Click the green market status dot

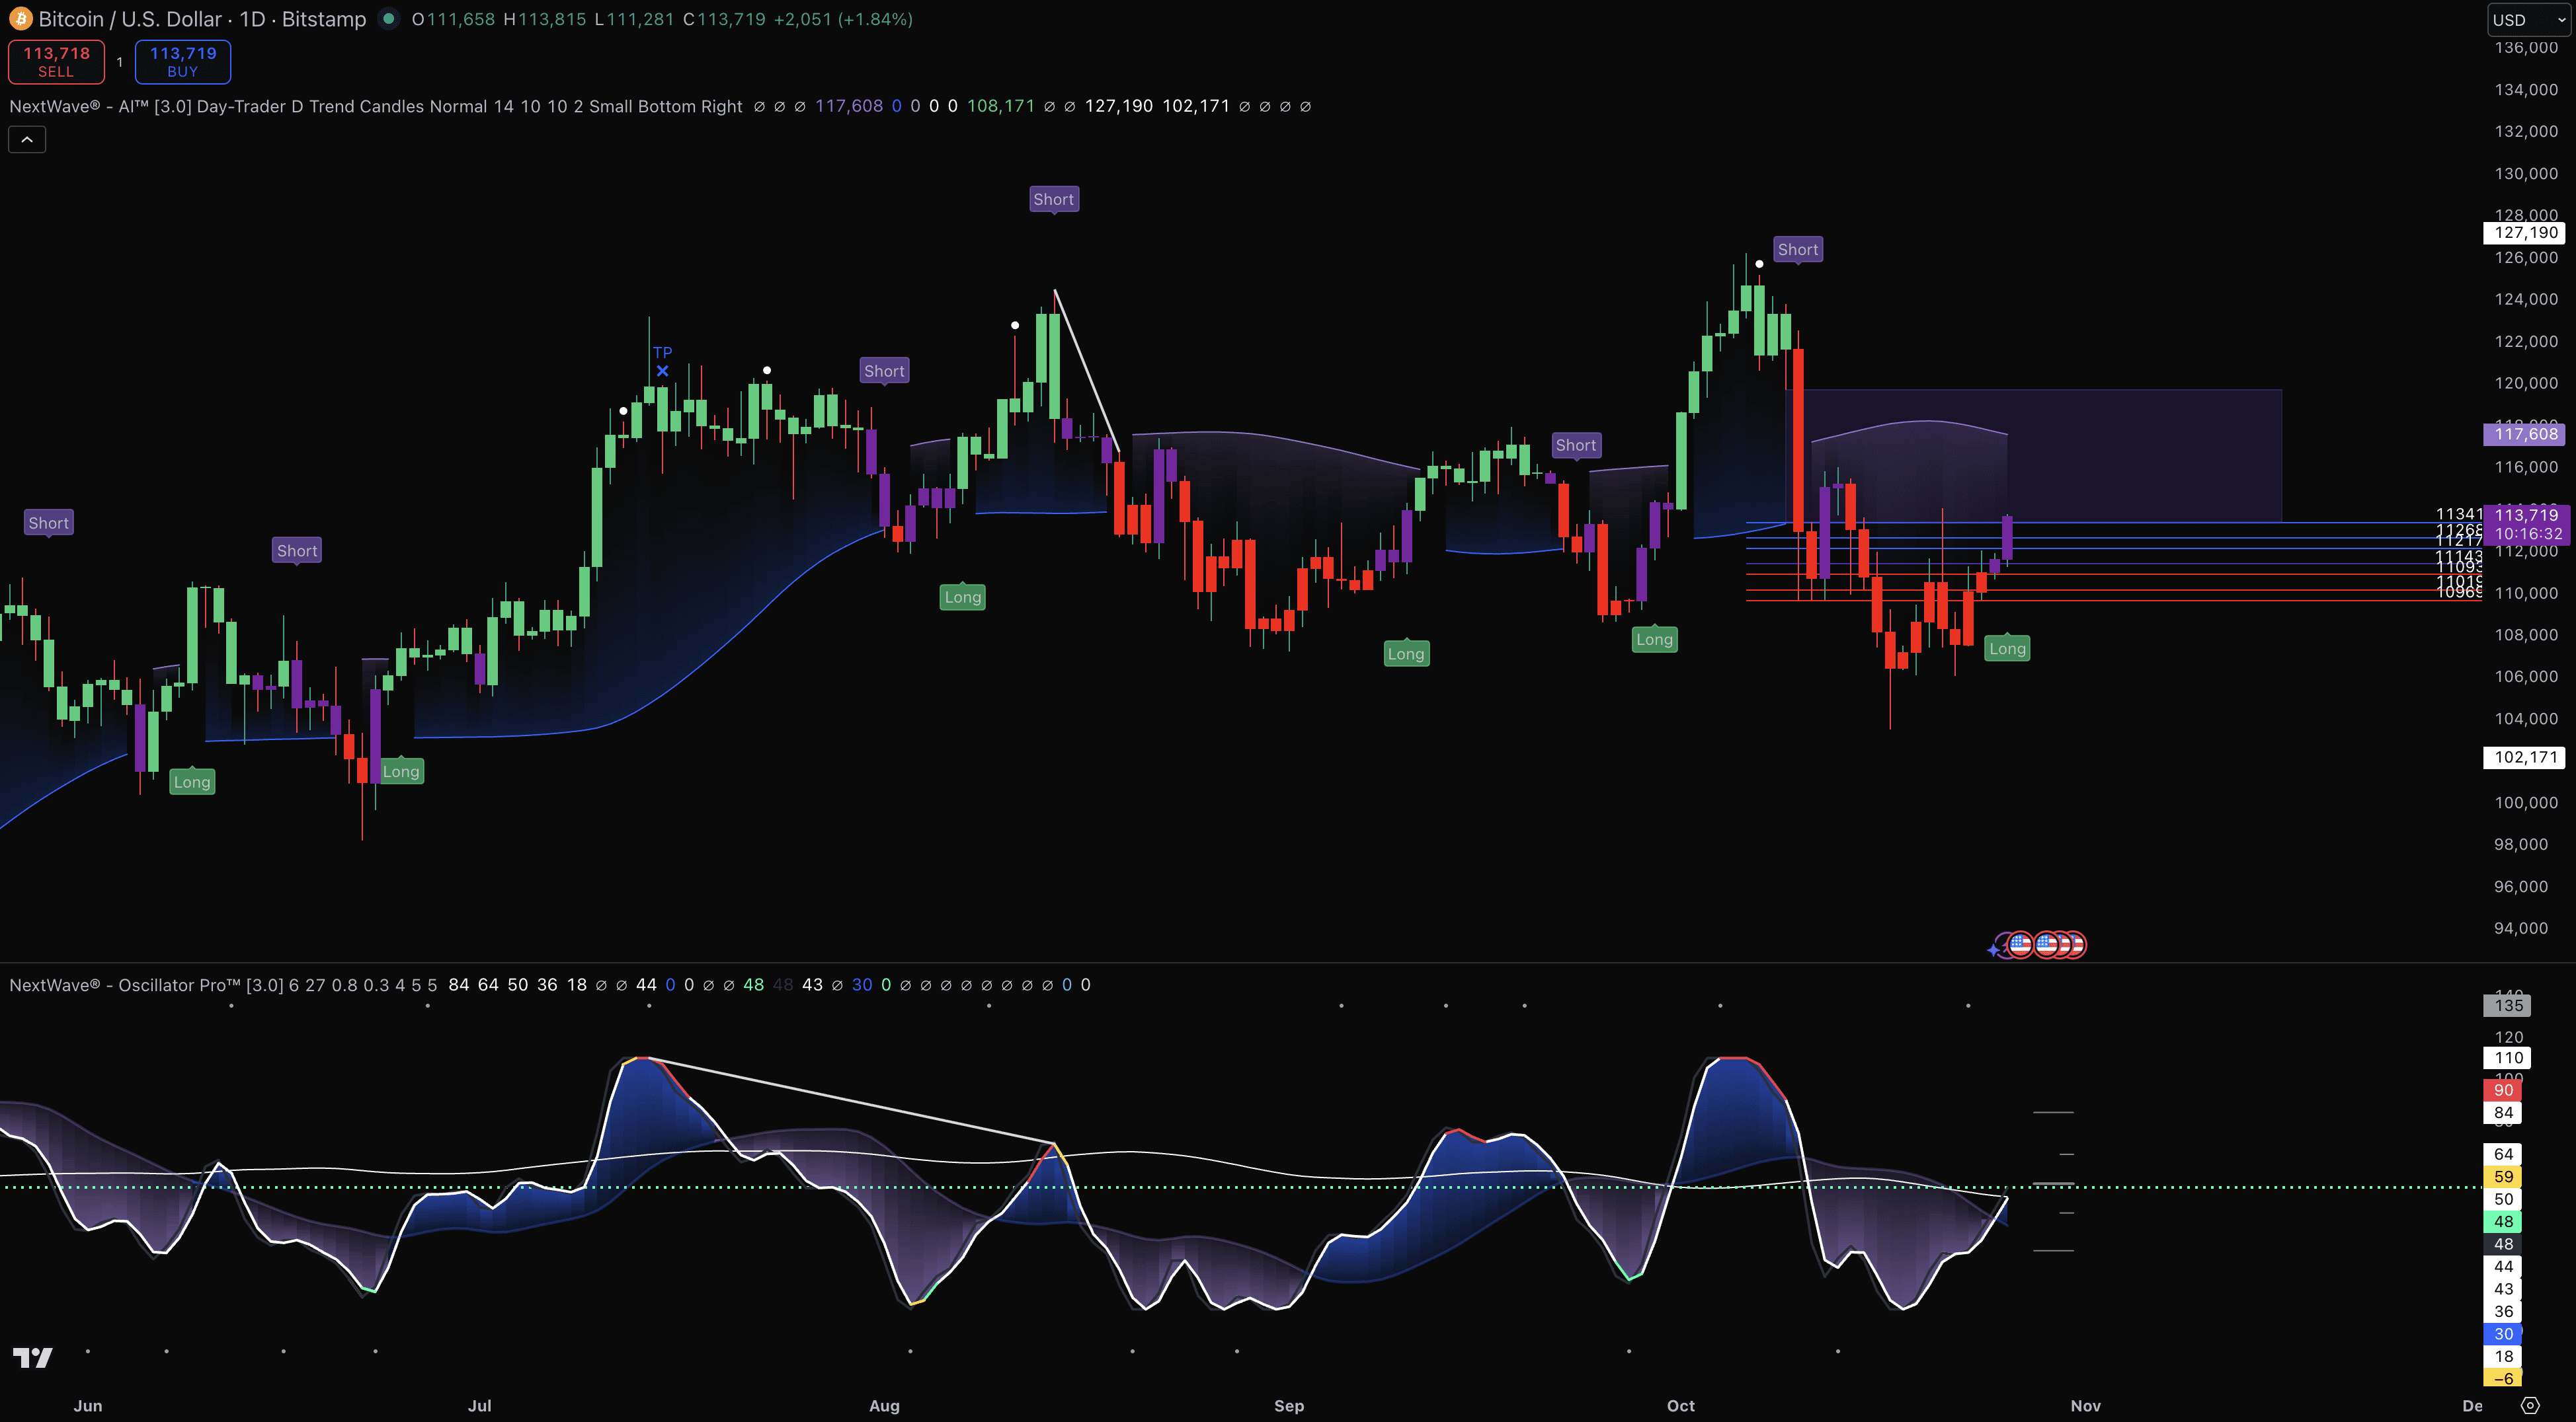pos(389,19)
